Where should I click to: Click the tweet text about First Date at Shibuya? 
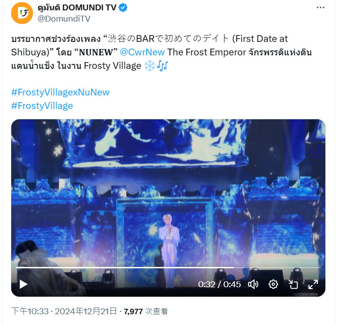tap(161, 52)
